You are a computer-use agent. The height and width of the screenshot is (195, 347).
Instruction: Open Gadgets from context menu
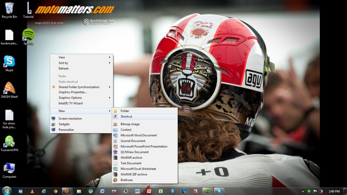pos(82,124)
